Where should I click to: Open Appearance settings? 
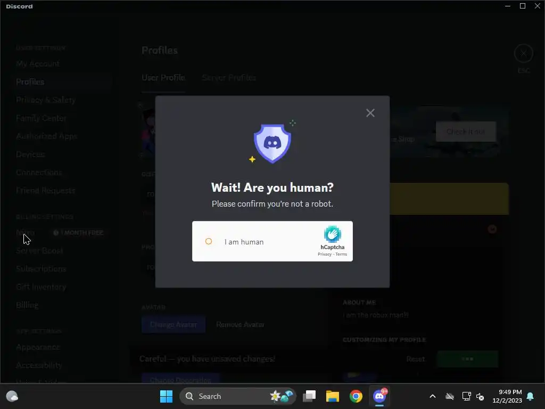pos(38,347)
